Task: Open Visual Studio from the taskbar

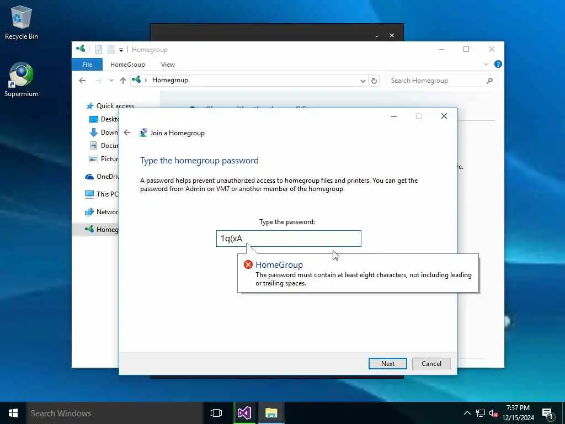Action: (x=244, y=413)
